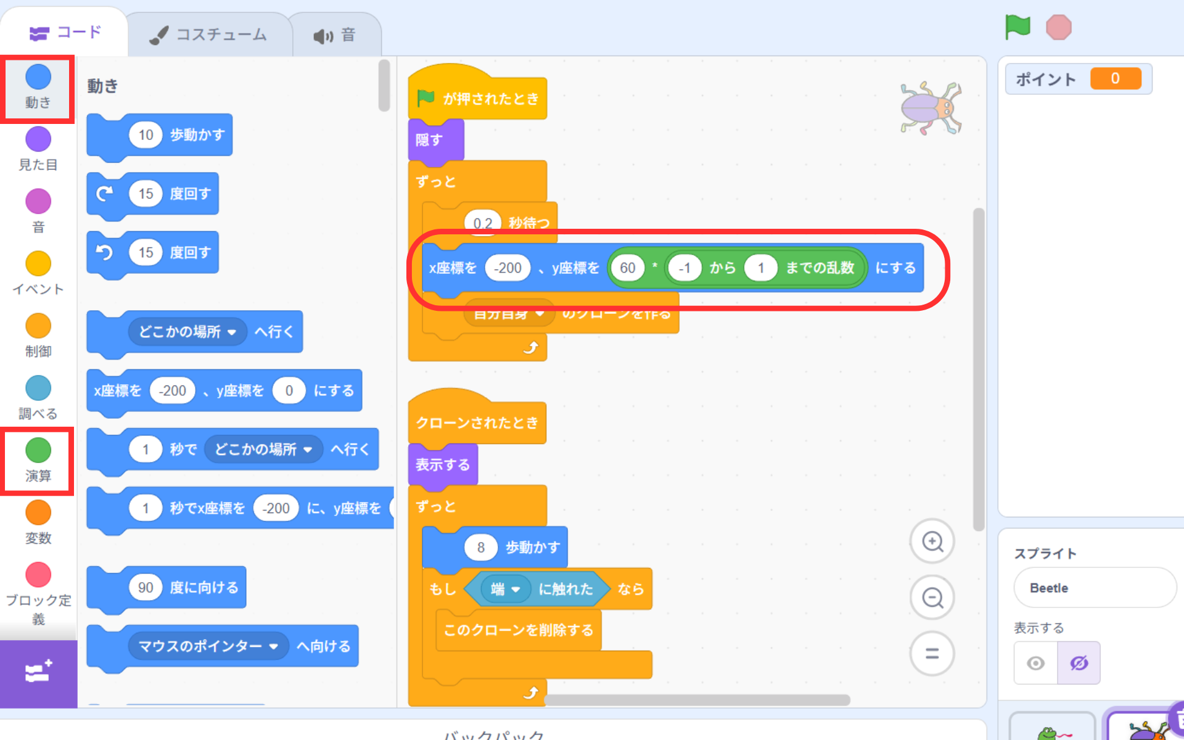Viewport: 1184px width, 740px height.
Task: Click the ポイント variable monitor on stage
Action: (x=1079, y=79)
